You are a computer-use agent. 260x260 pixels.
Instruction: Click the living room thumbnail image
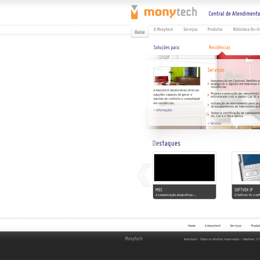(177, 76)
